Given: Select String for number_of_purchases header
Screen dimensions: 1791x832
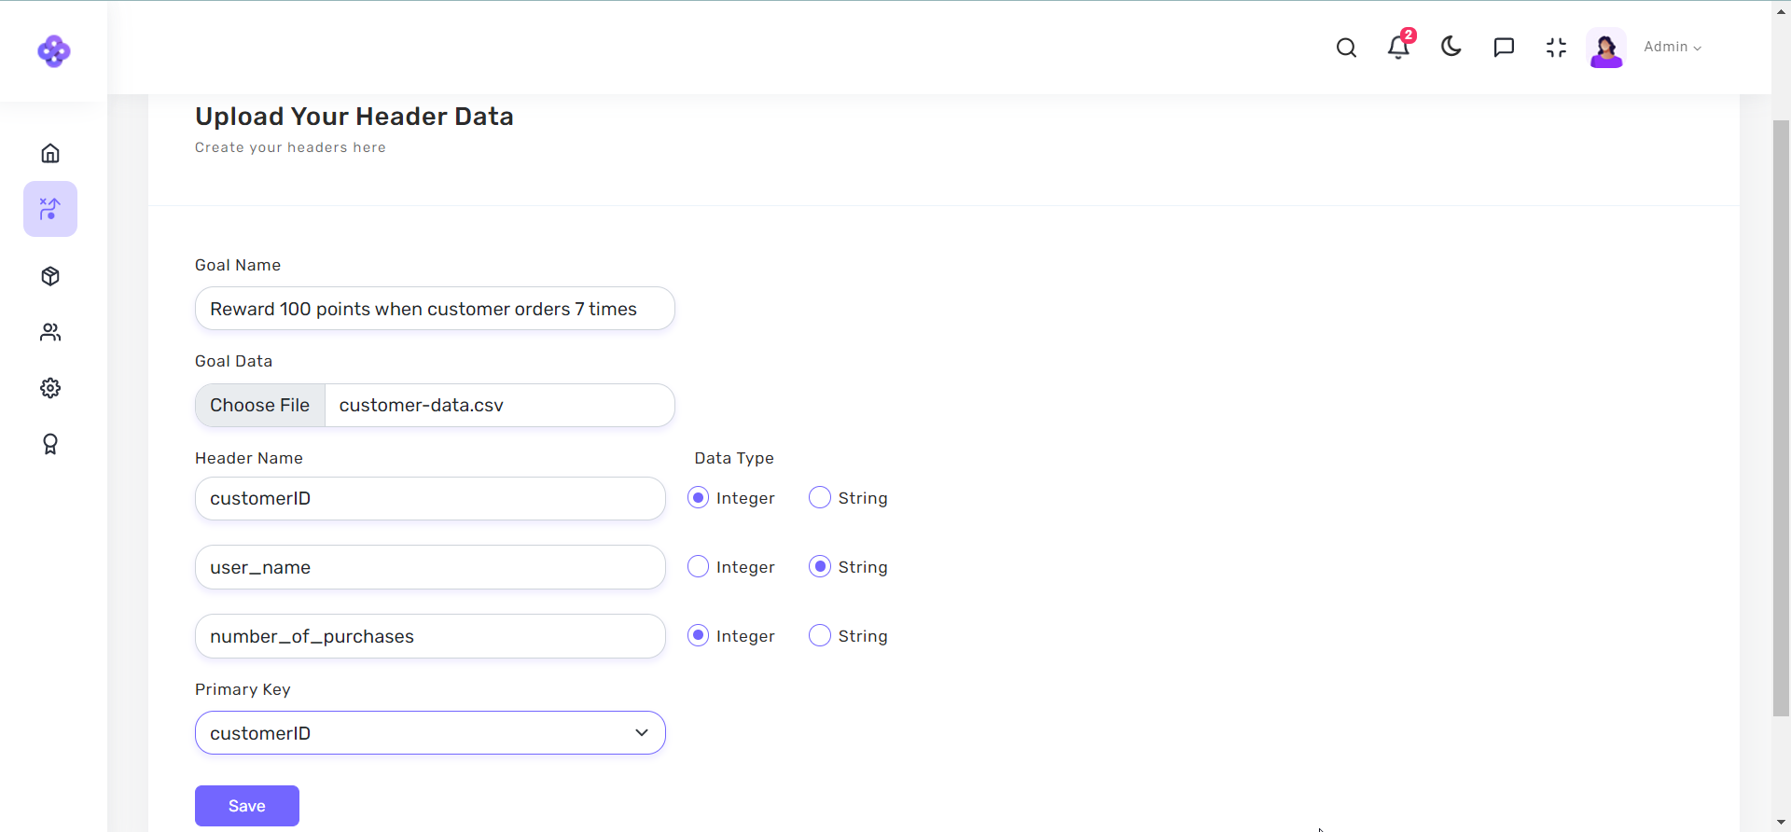Looking at the screenshot, I should tap(820, 636).
